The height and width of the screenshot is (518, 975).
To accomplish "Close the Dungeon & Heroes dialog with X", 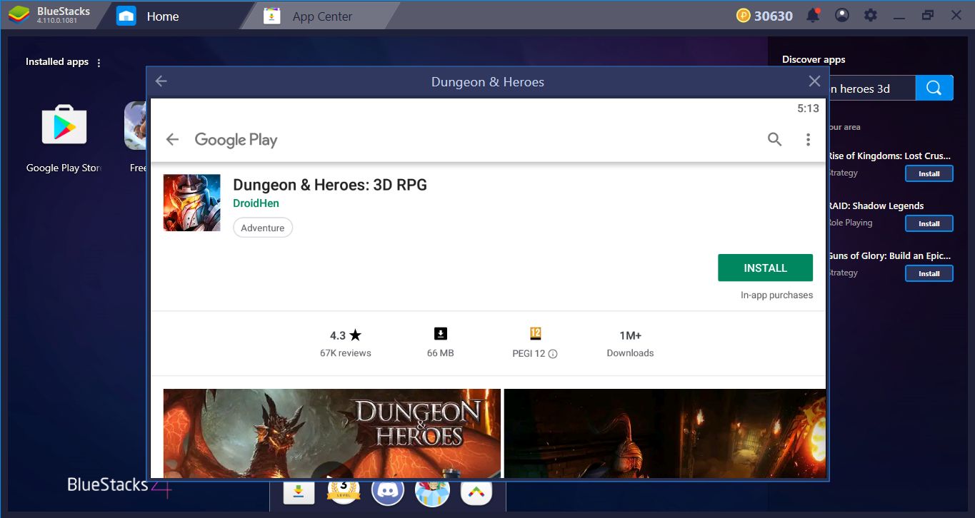I will (814, 81).
